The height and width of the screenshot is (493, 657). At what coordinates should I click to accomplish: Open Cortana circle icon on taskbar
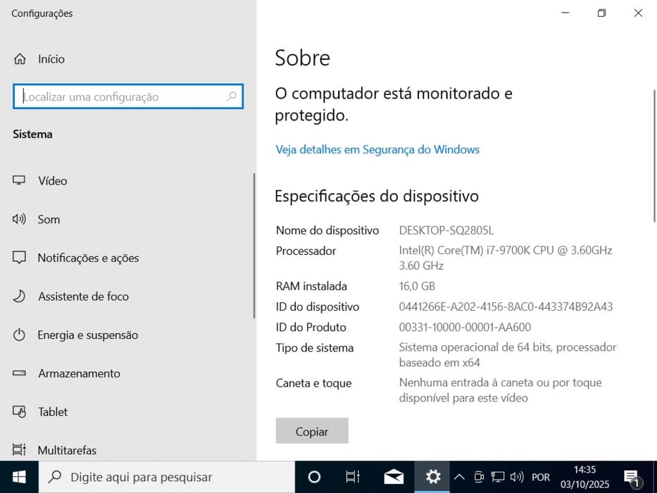point(314,477)
